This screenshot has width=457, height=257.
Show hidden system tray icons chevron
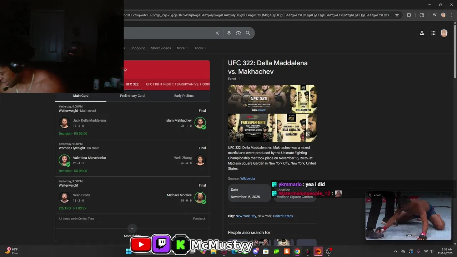click(x=395, y=251)
